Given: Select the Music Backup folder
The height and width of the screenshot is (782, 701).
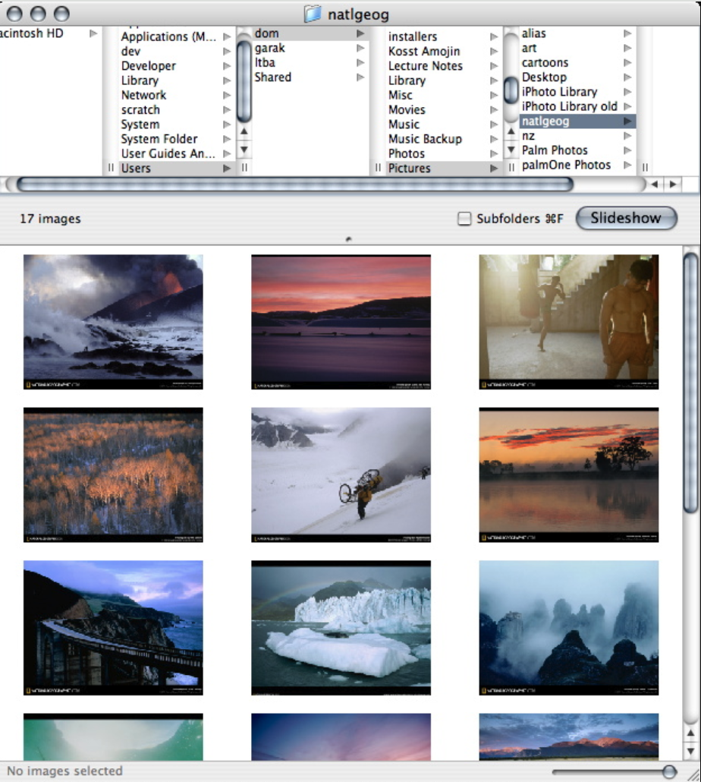Looking at the screenshot, I should click(x=425, y=139).
